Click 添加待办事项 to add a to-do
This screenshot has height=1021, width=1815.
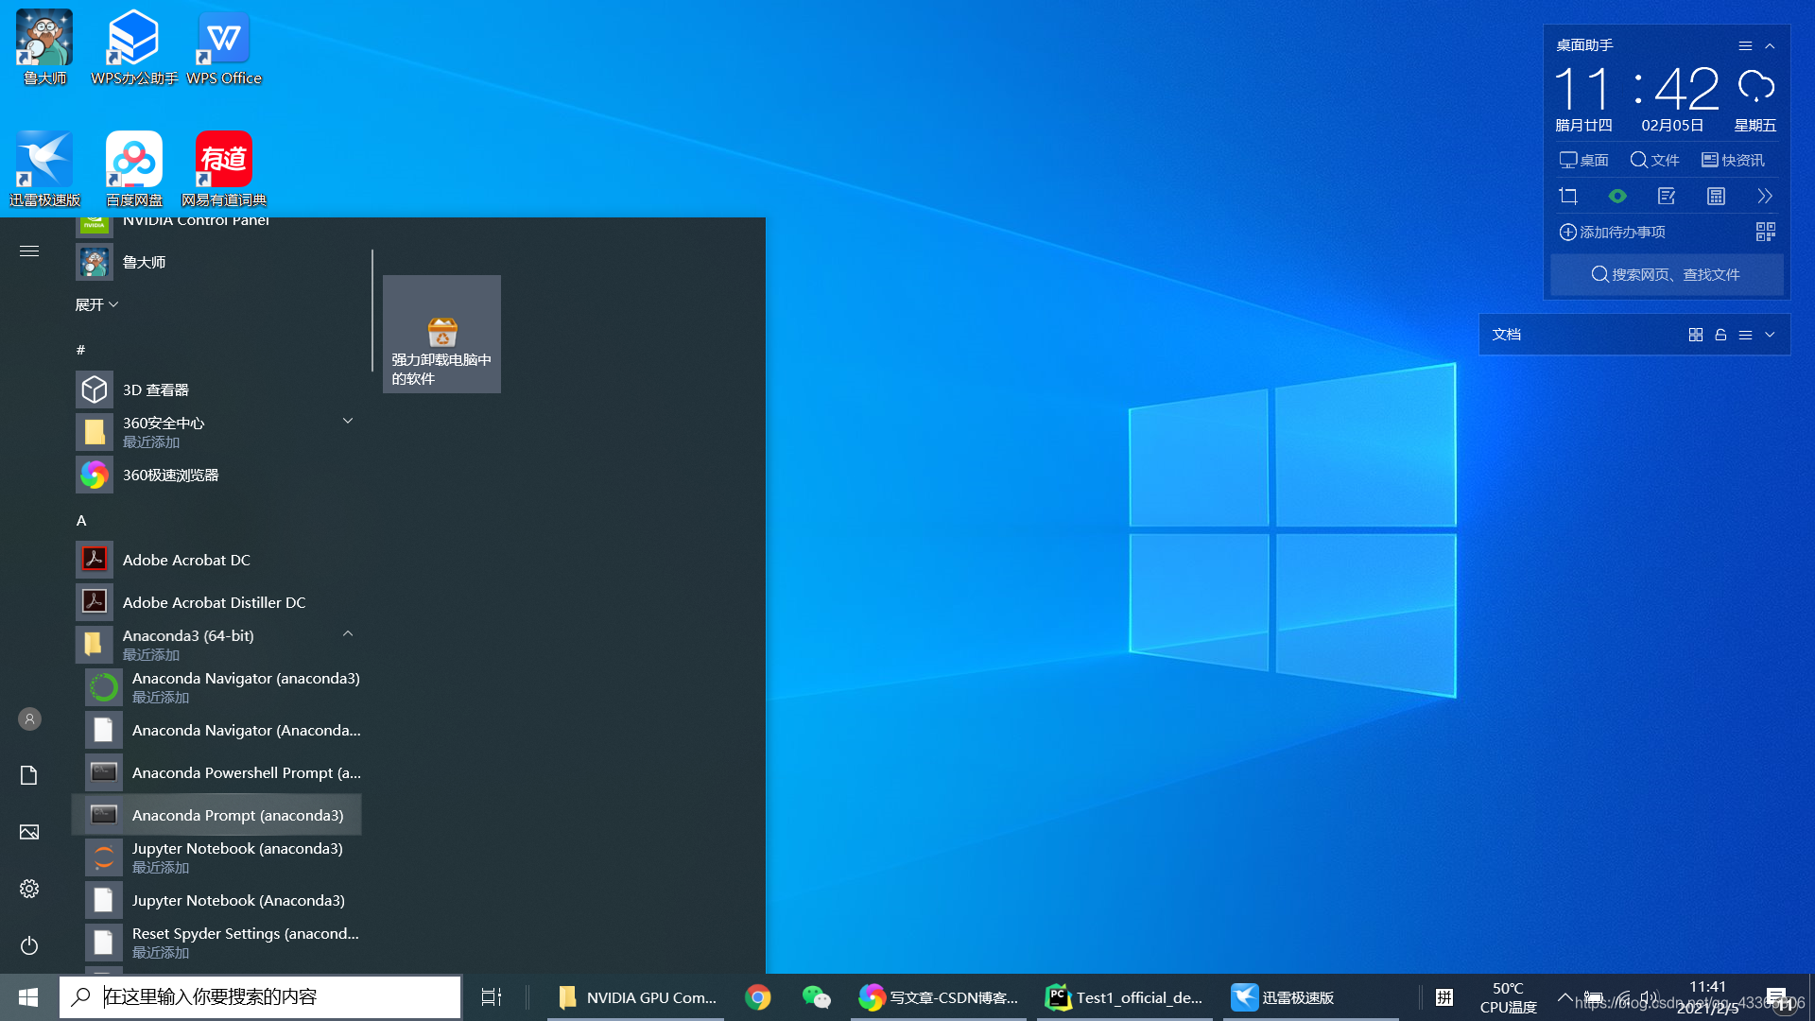coord(1612,232)
